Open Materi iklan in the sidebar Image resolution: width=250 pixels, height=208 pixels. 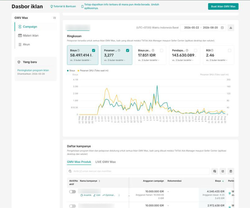tap(31, 36)
